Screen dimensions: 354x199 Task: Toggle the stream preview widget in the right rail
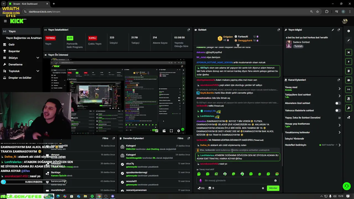[348, 52]
